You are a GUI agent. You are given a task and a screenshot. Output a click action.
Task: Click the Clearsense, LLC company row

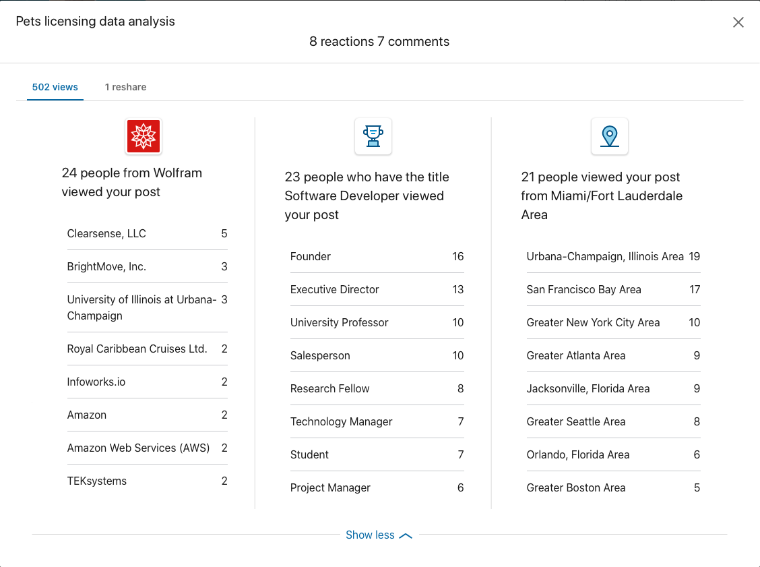tap(148, 234)
